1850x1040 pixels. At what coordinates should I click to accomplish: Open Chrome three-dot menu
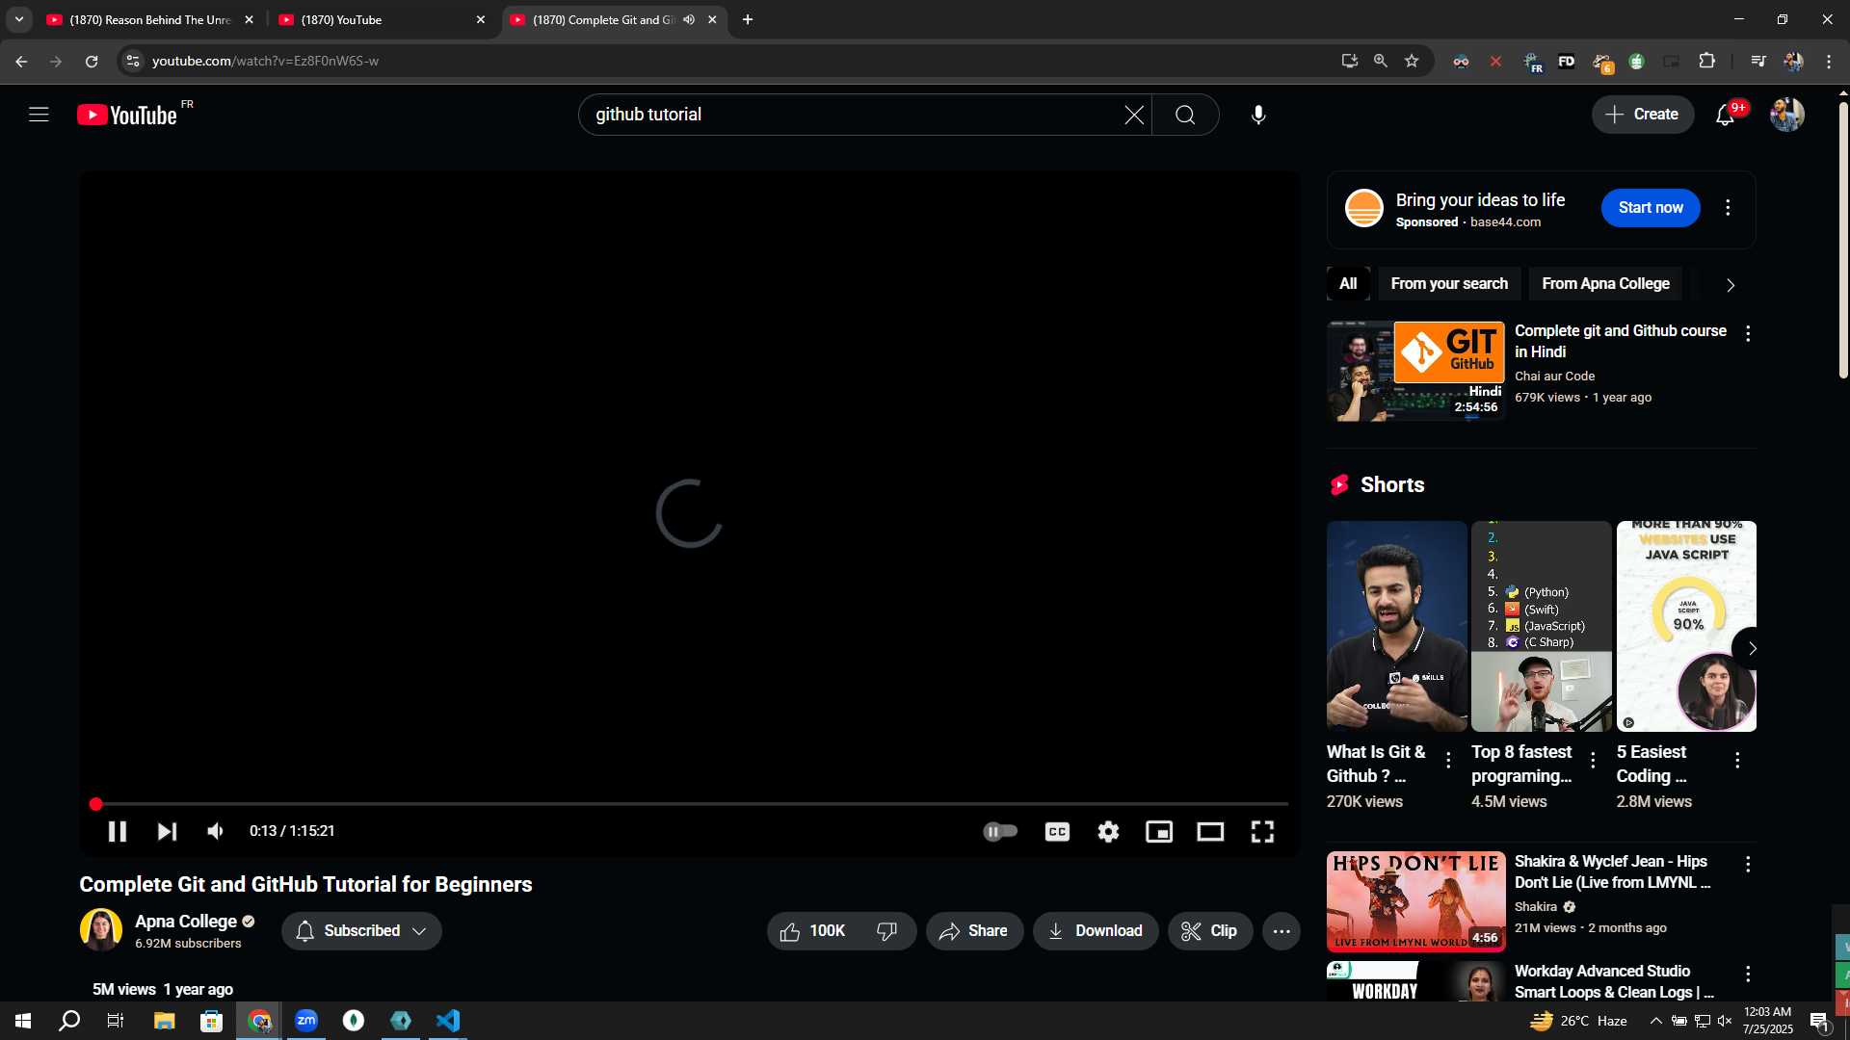(1829, 62)
